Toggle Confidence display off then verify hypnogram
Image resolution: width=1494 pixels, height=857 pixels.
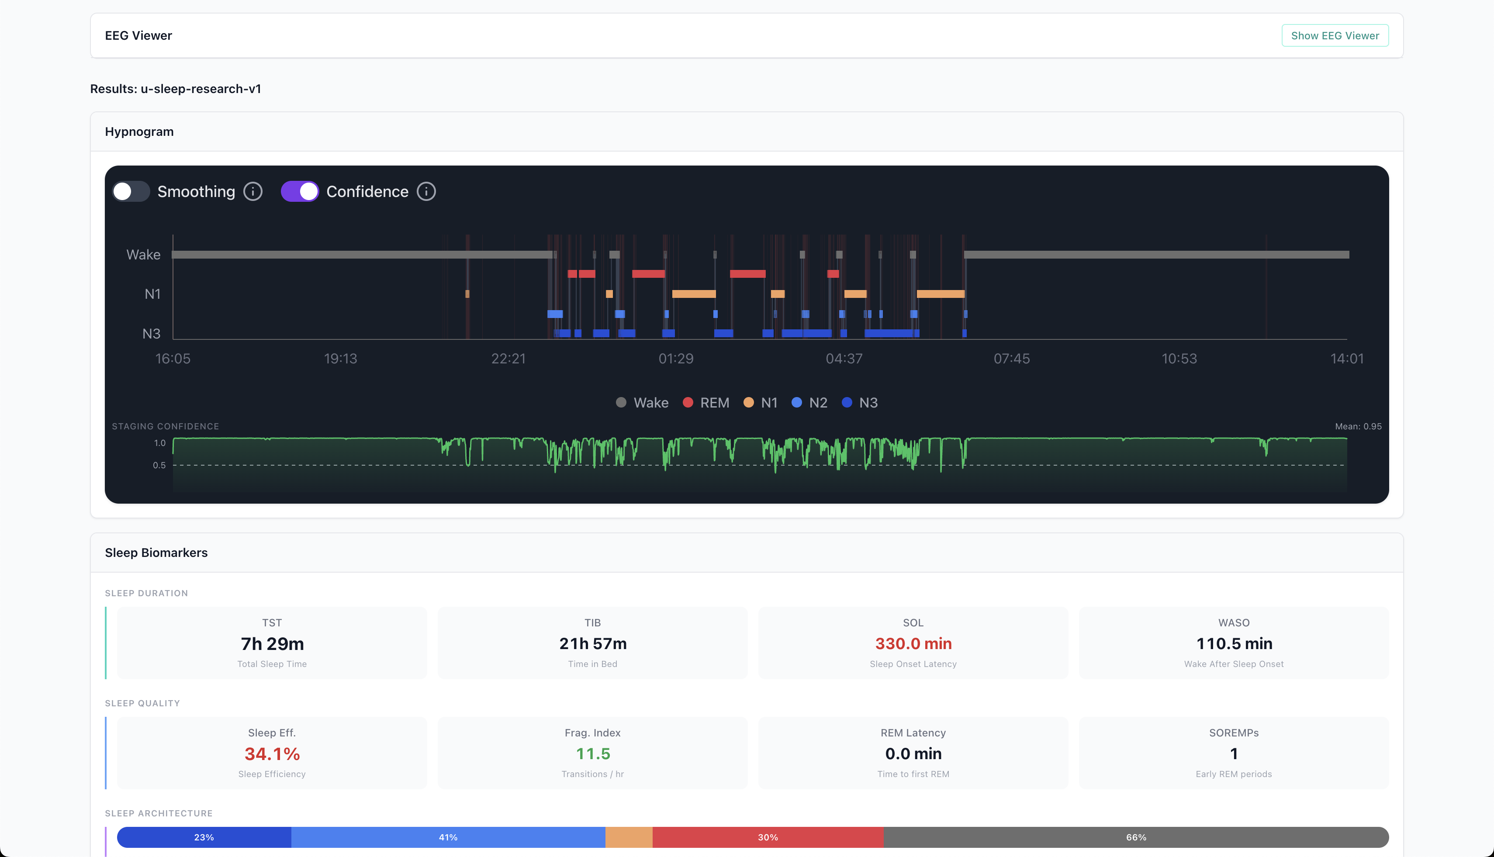click(x=300, y=191)
